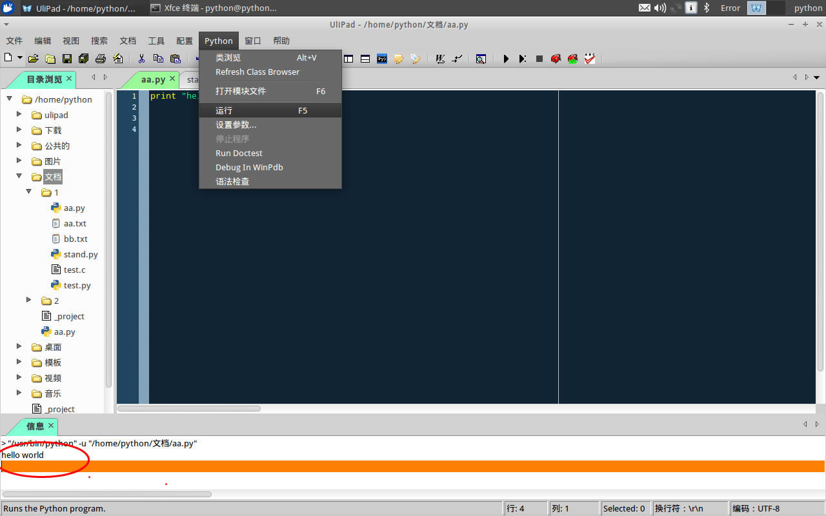Click the Cut scissors icon
826x516 pixels.
point(141,59)
